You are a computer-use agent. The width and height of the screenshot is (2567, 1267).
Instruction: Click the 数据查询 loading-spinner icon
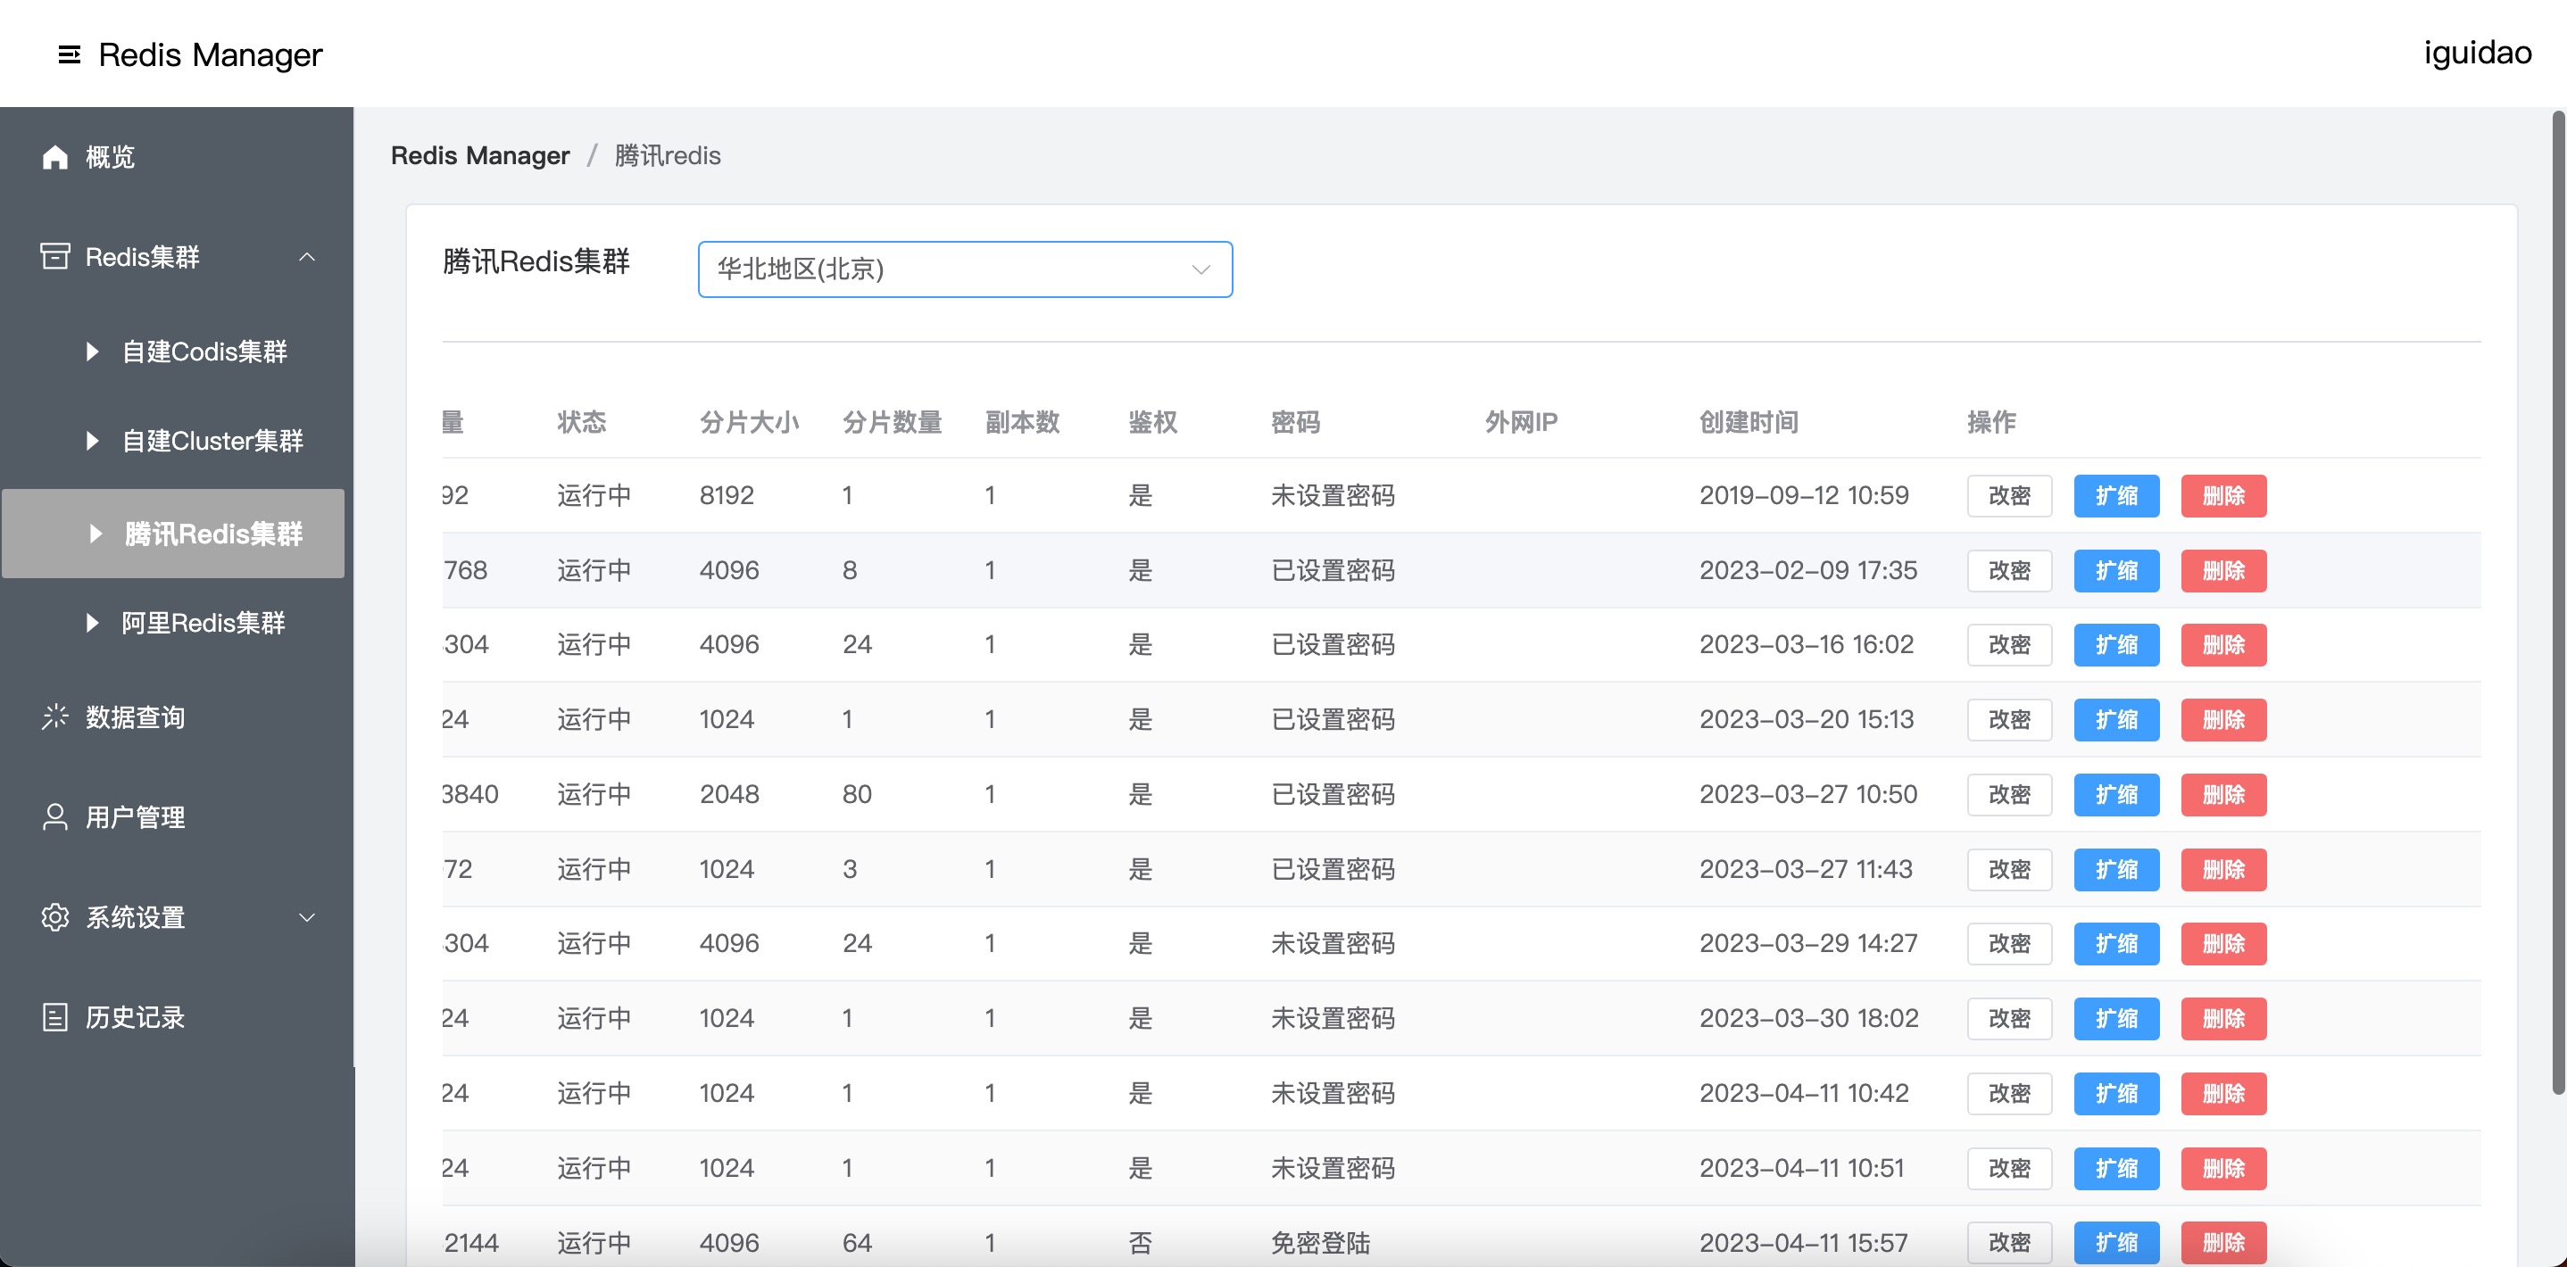pos(54,717)
